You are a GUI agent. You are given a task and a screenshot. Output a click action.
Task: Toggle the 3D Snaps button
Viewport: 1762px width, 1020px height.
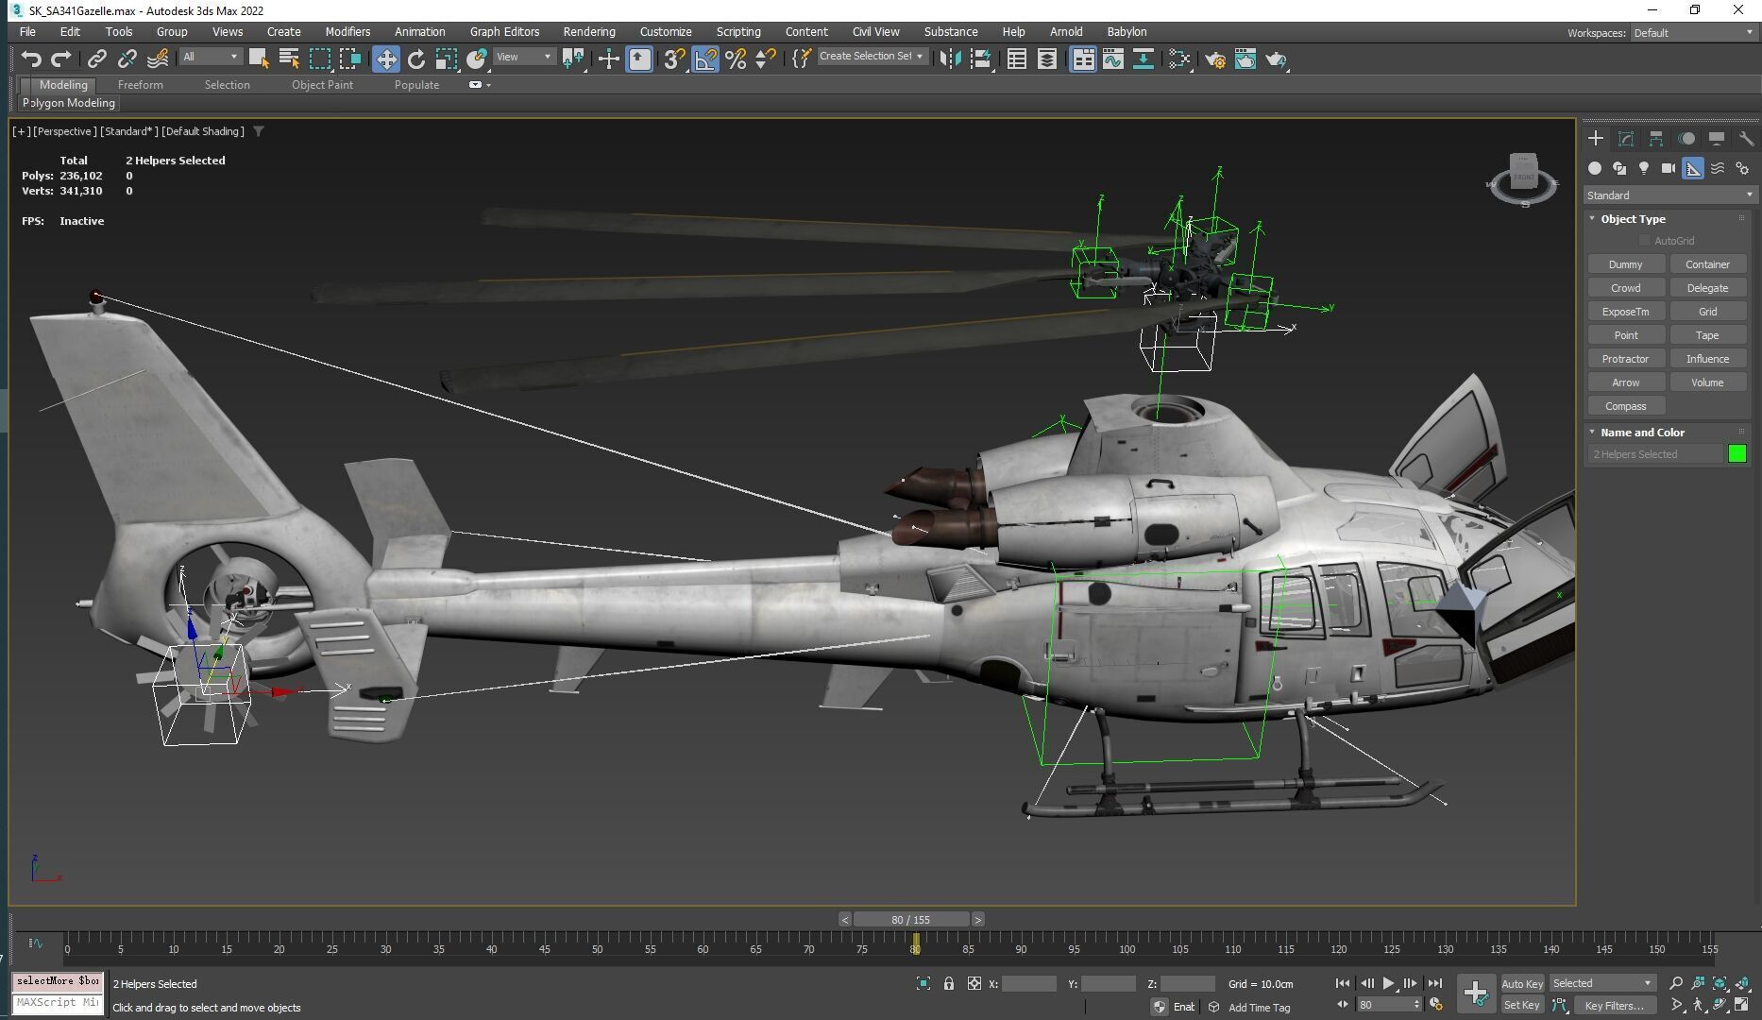point(674,59)
